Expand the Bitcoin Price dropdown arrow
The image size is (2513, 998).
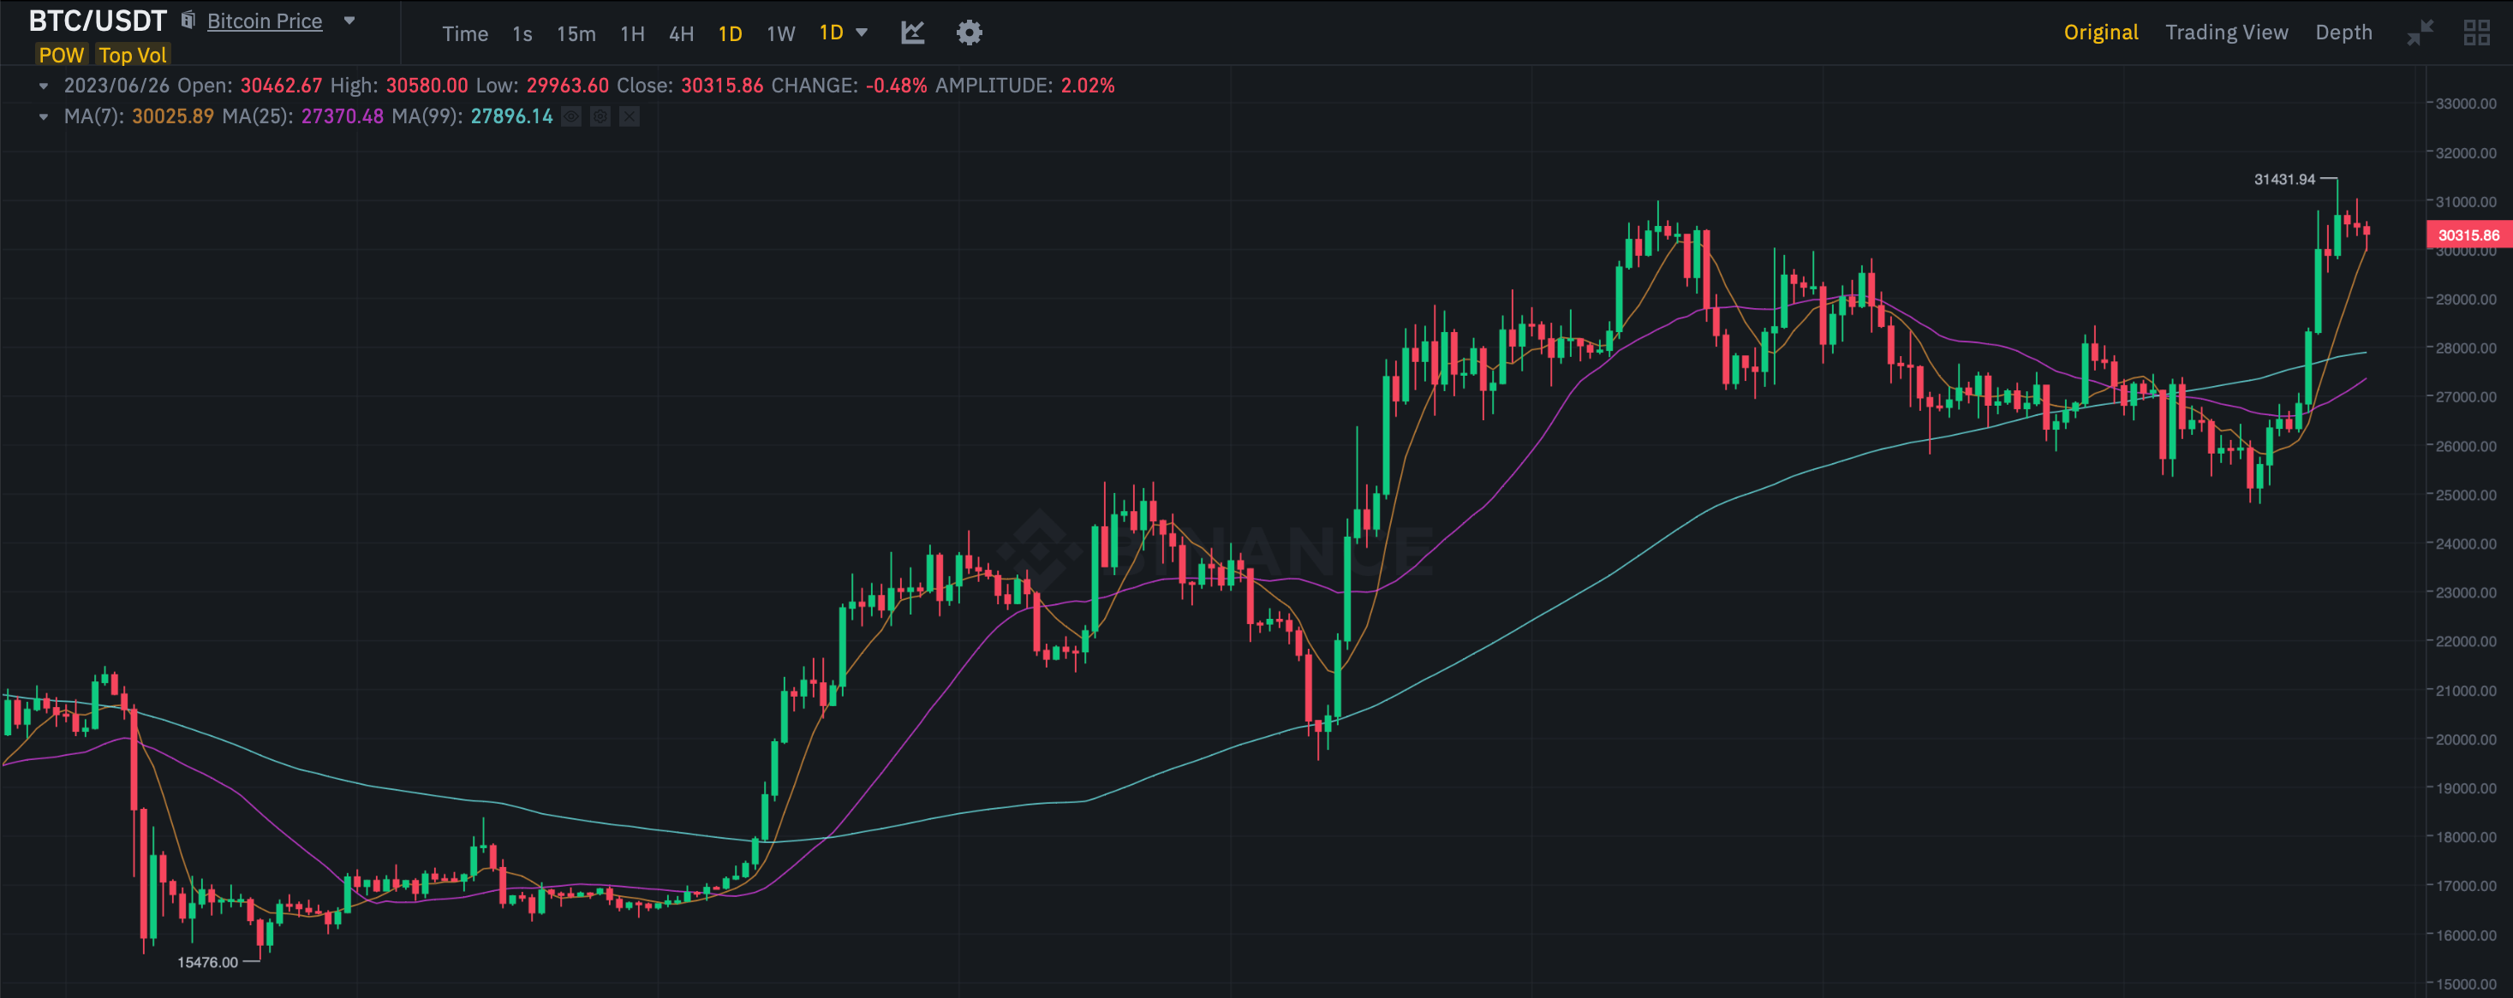click(x=349, y=21)
